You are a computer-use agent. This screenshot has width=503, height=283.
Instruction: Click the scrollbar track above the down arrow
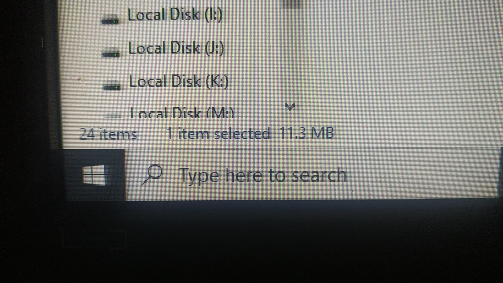[x=291, y=52]
